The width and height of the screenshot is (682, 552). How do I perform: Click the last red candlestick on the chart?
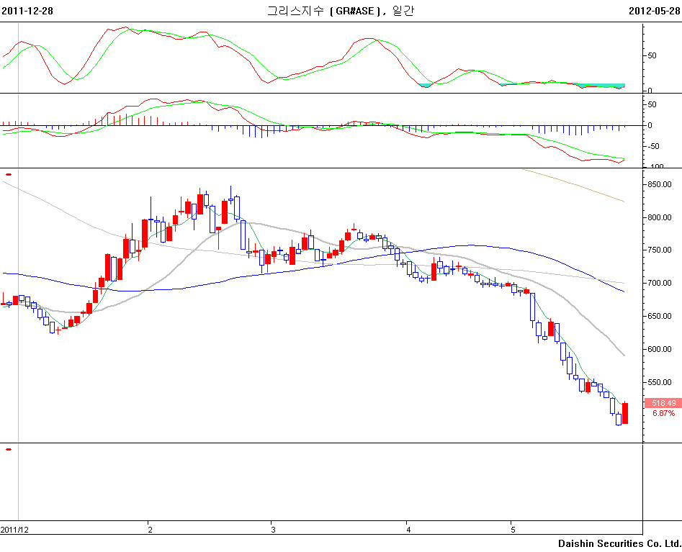[x=624, y=413]
